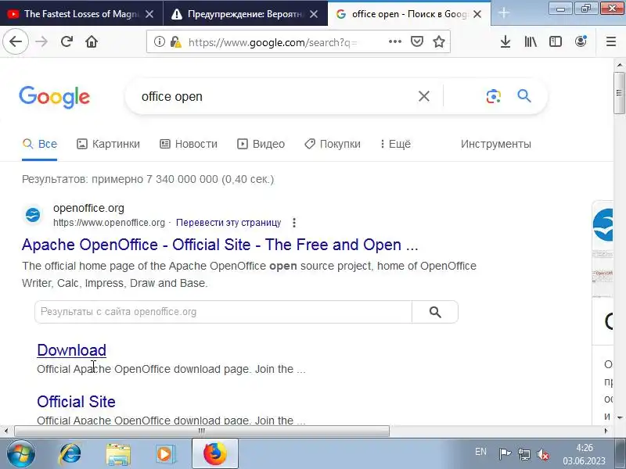The width and height of the screenshot is (626, 469).
Task: Open the Firefox account menu
Action: click(x=581, y=41)
